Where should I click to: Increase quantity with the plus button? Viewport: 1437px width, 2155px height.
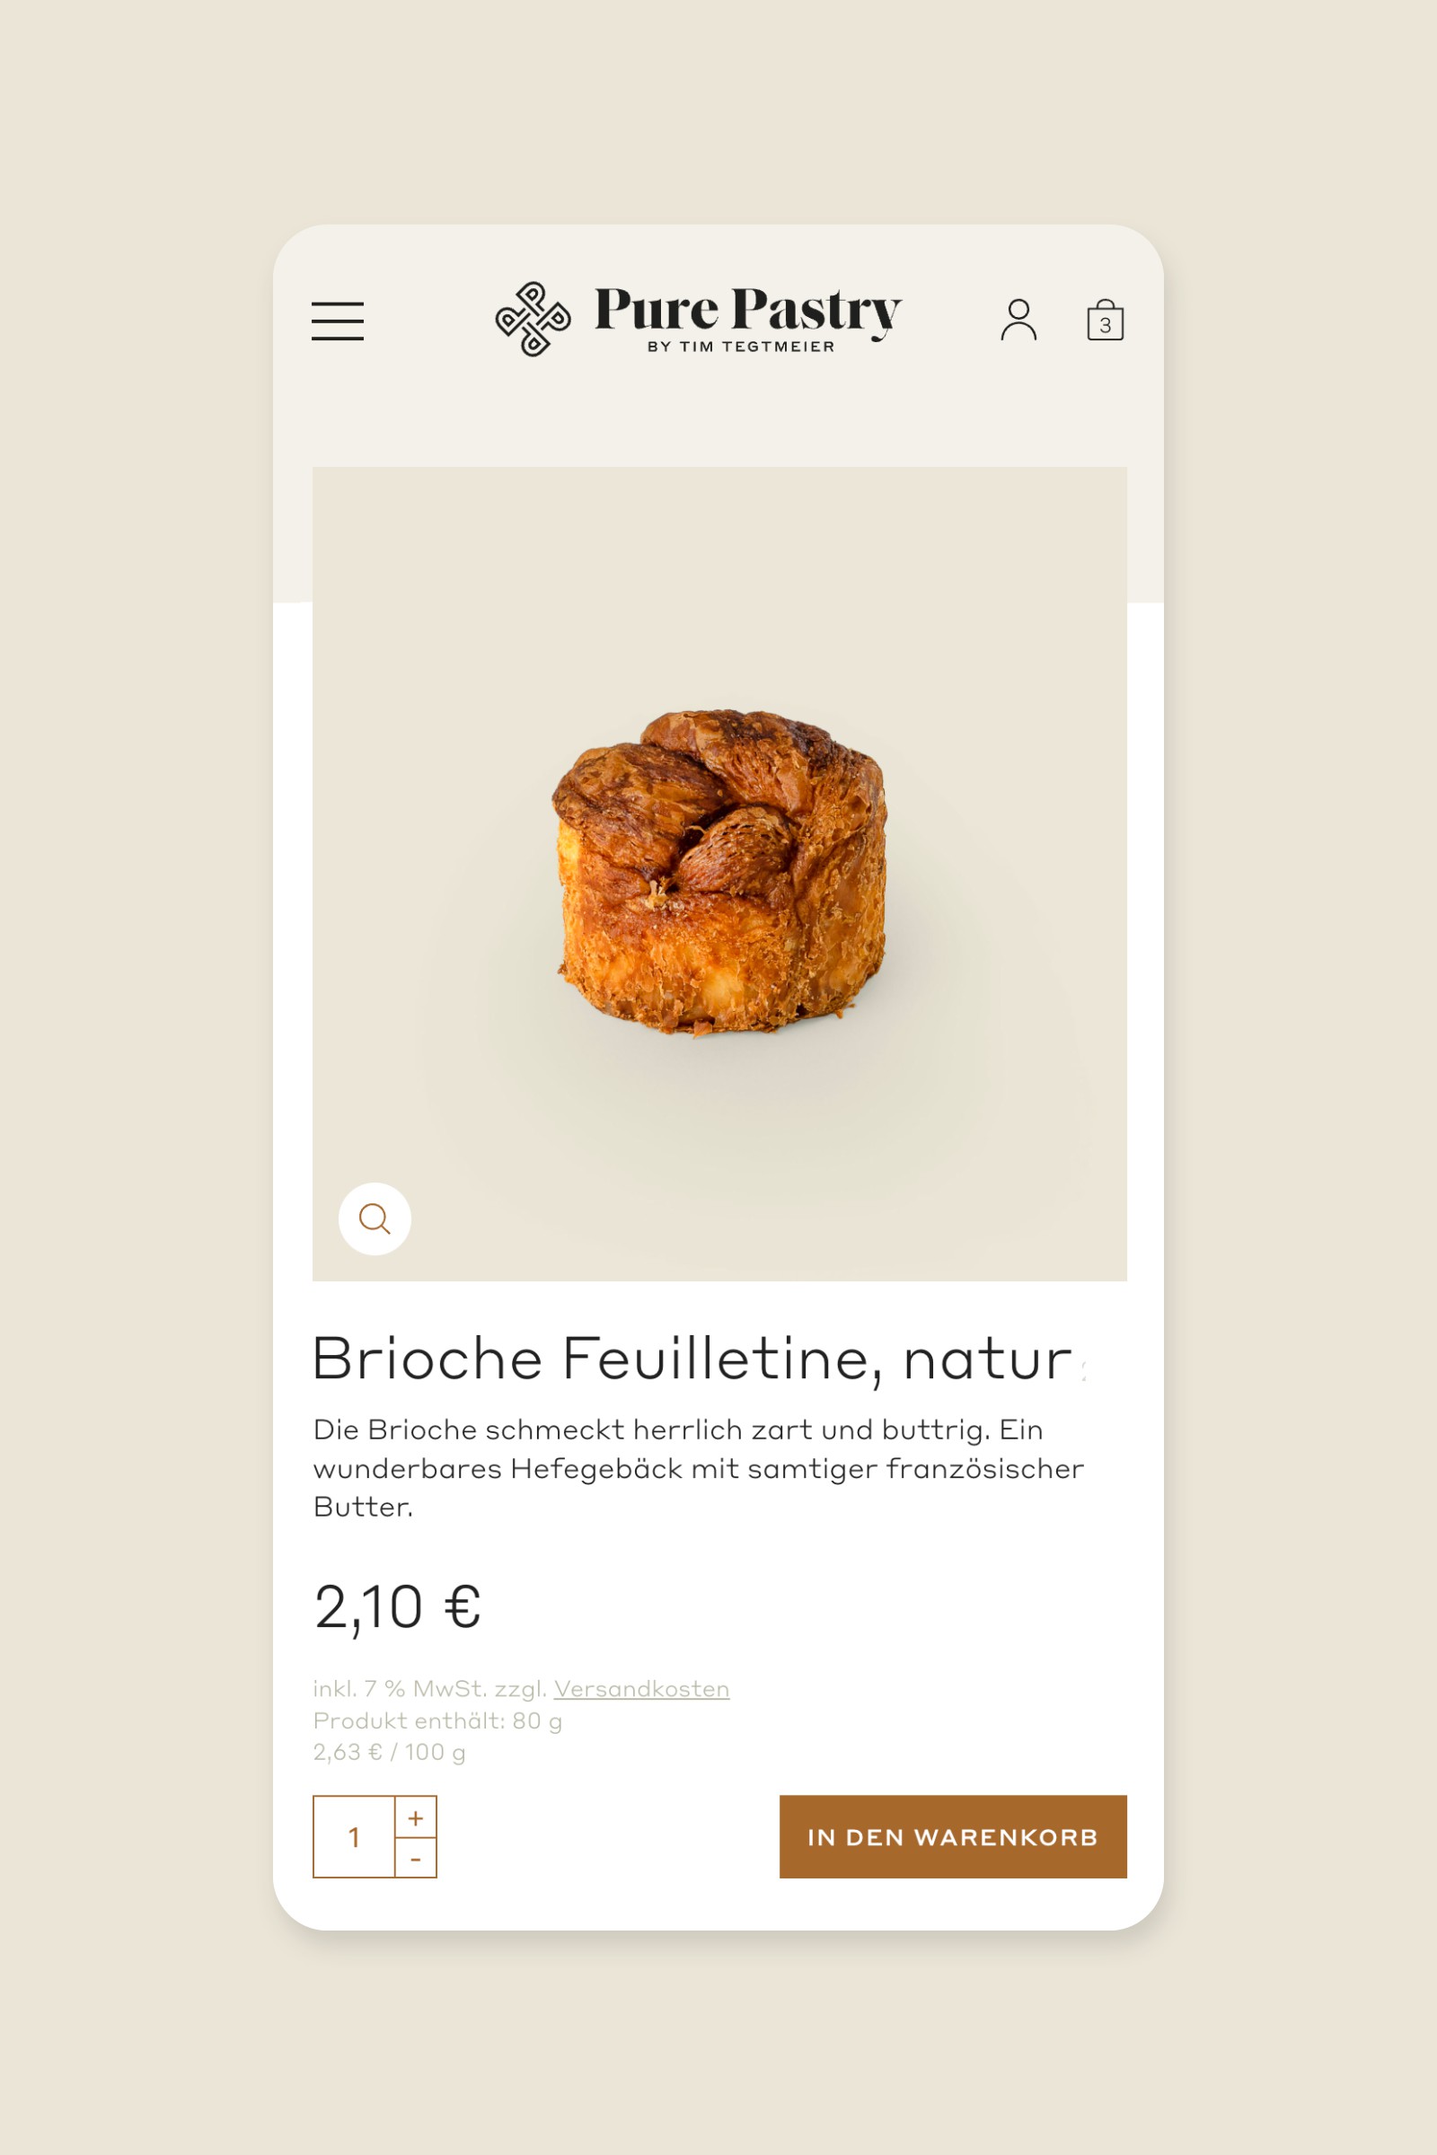(x=415, y=1817)
